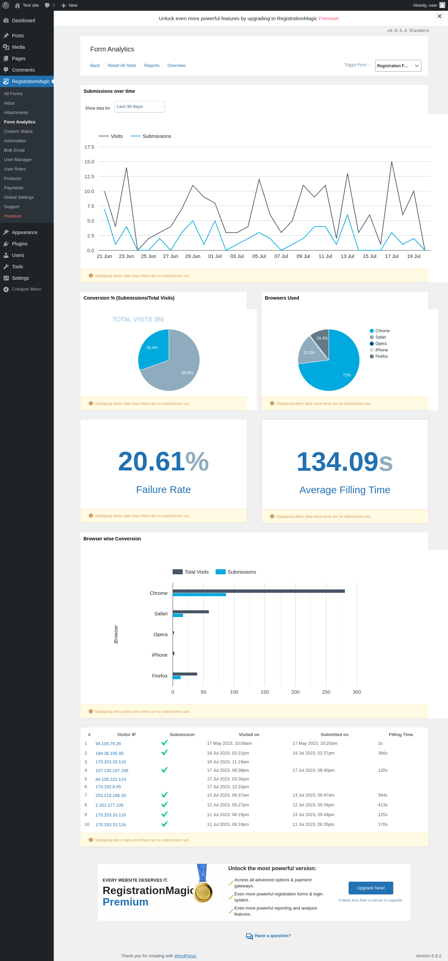Click the Collapse Menu arrow icon
Screen dimensions: 448x961
click(6, 290)
